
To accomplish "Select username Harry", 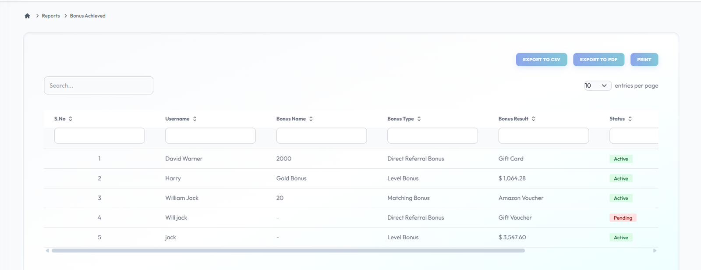I will pyautogui.click(x=173, y=178).
